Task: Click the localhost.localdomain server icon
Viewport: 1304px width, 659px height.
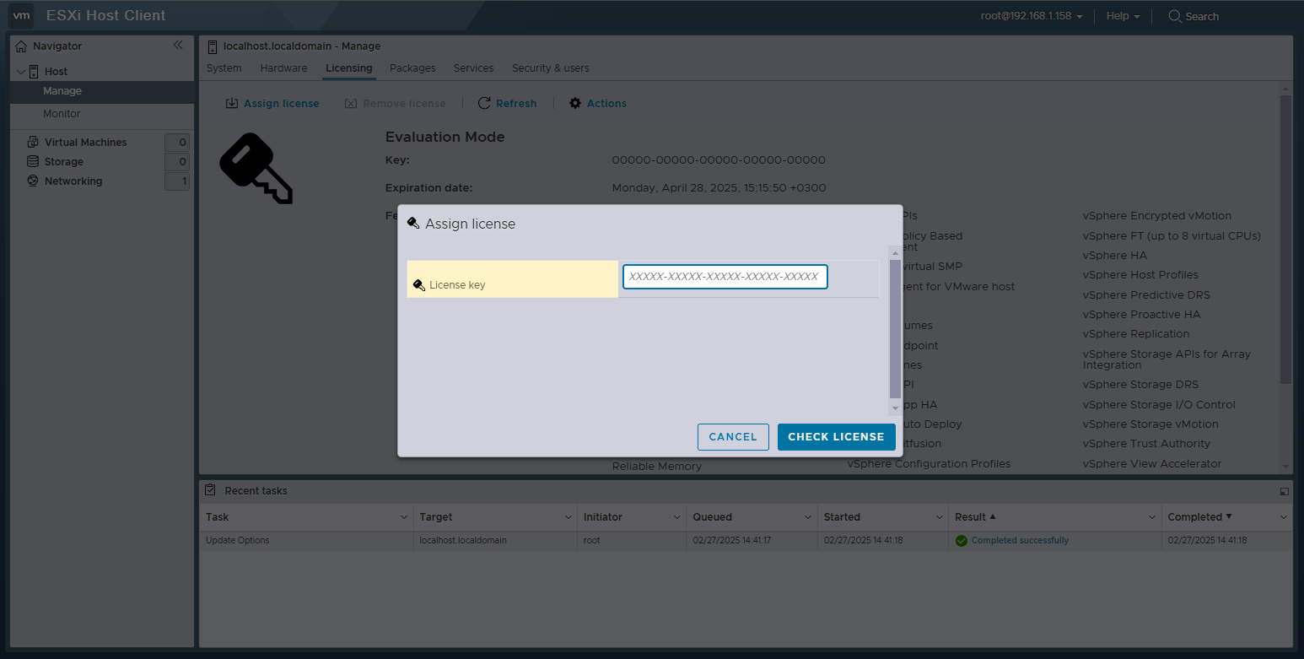Action: pyautogui.click(x=213, y=46)
